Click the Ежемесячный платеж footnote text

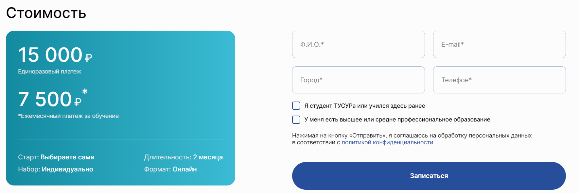point(68,116)
